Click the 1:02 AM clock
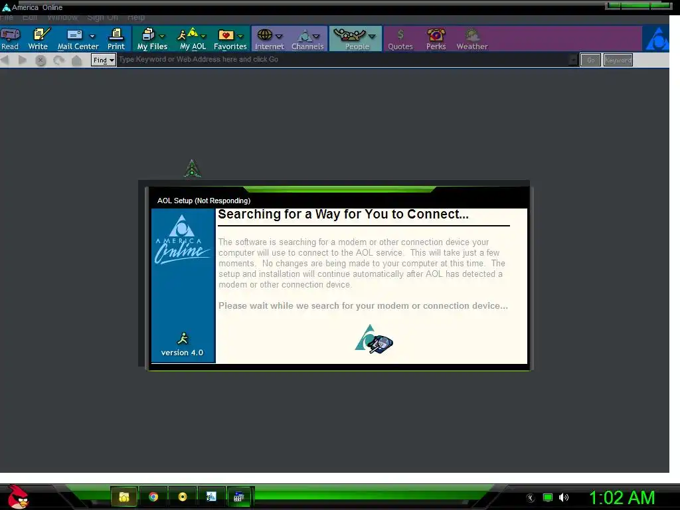This screenshot has width=680, height=510. click(622, 497)
